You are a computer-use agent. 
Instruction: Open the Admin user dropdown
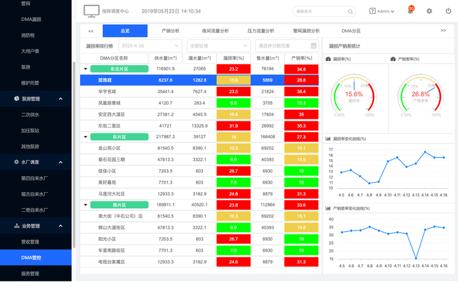385,11
